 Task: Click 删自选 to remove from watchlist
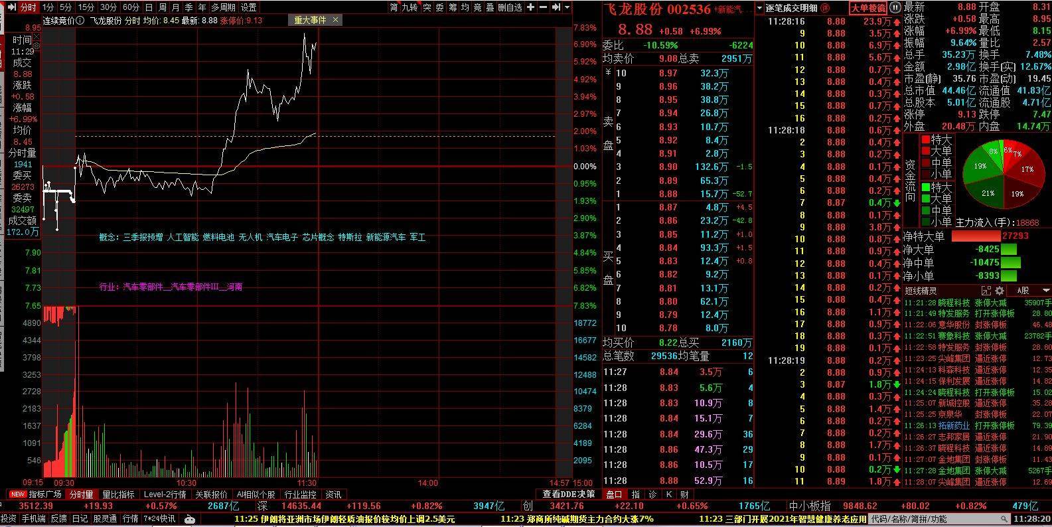510,7
